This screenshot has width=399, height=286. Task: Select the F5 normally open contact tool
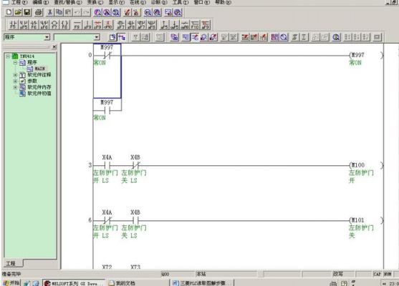(x=13, y=25)
